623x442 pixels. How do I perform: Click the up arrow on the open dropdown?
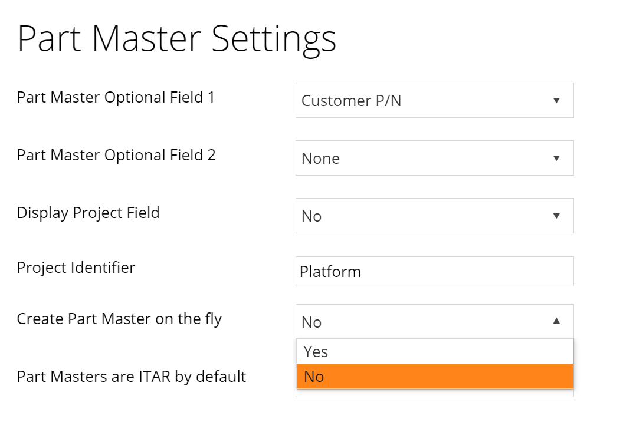click(x=556, y=321)
